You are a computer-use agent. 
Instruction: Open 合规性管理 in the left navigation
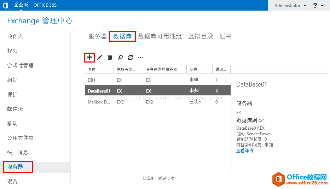click(x=20, y=65)
